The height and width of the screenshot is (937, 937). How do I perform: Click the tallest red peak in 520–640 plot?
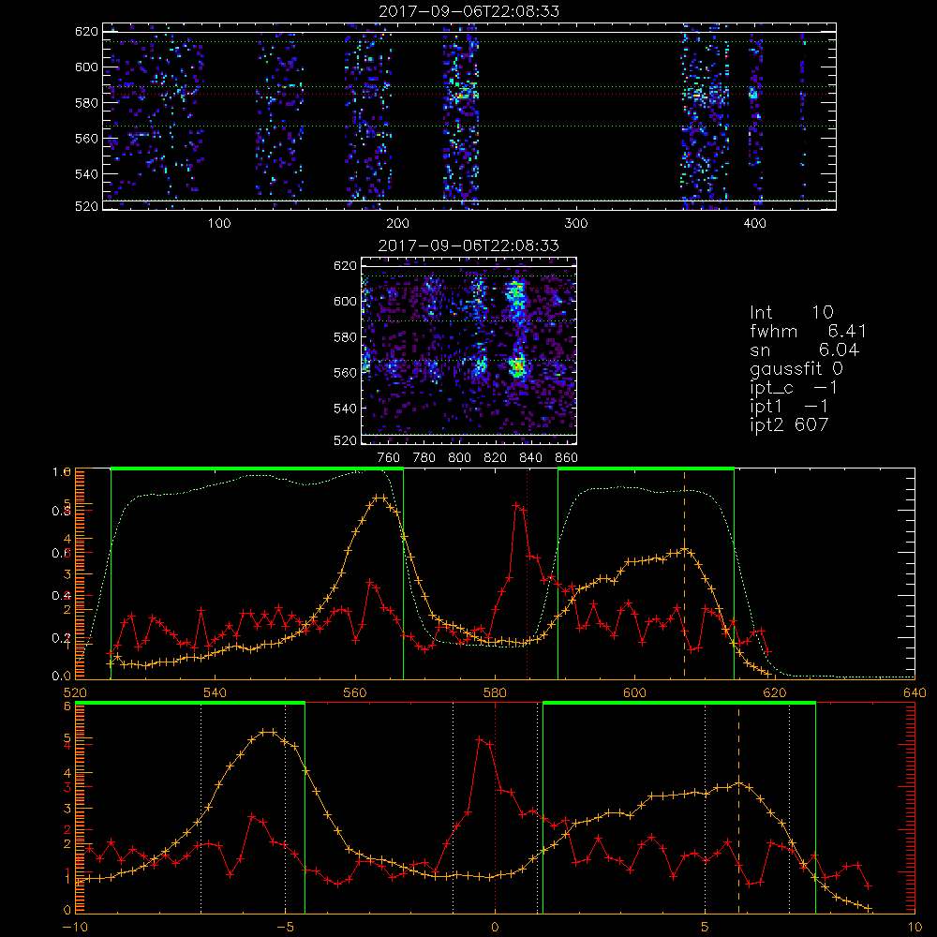click(x=515, y=506)
